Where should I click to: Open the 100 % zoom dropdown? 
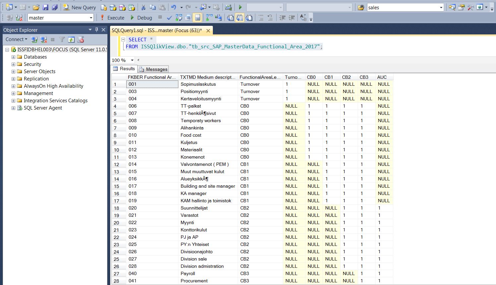point(132,60)
